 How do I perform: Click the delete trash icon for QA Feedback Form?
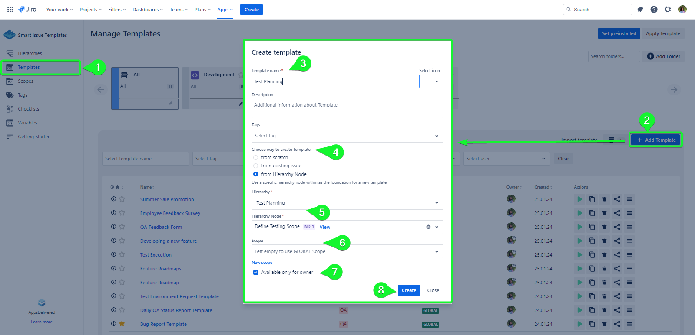coord(604,227)
